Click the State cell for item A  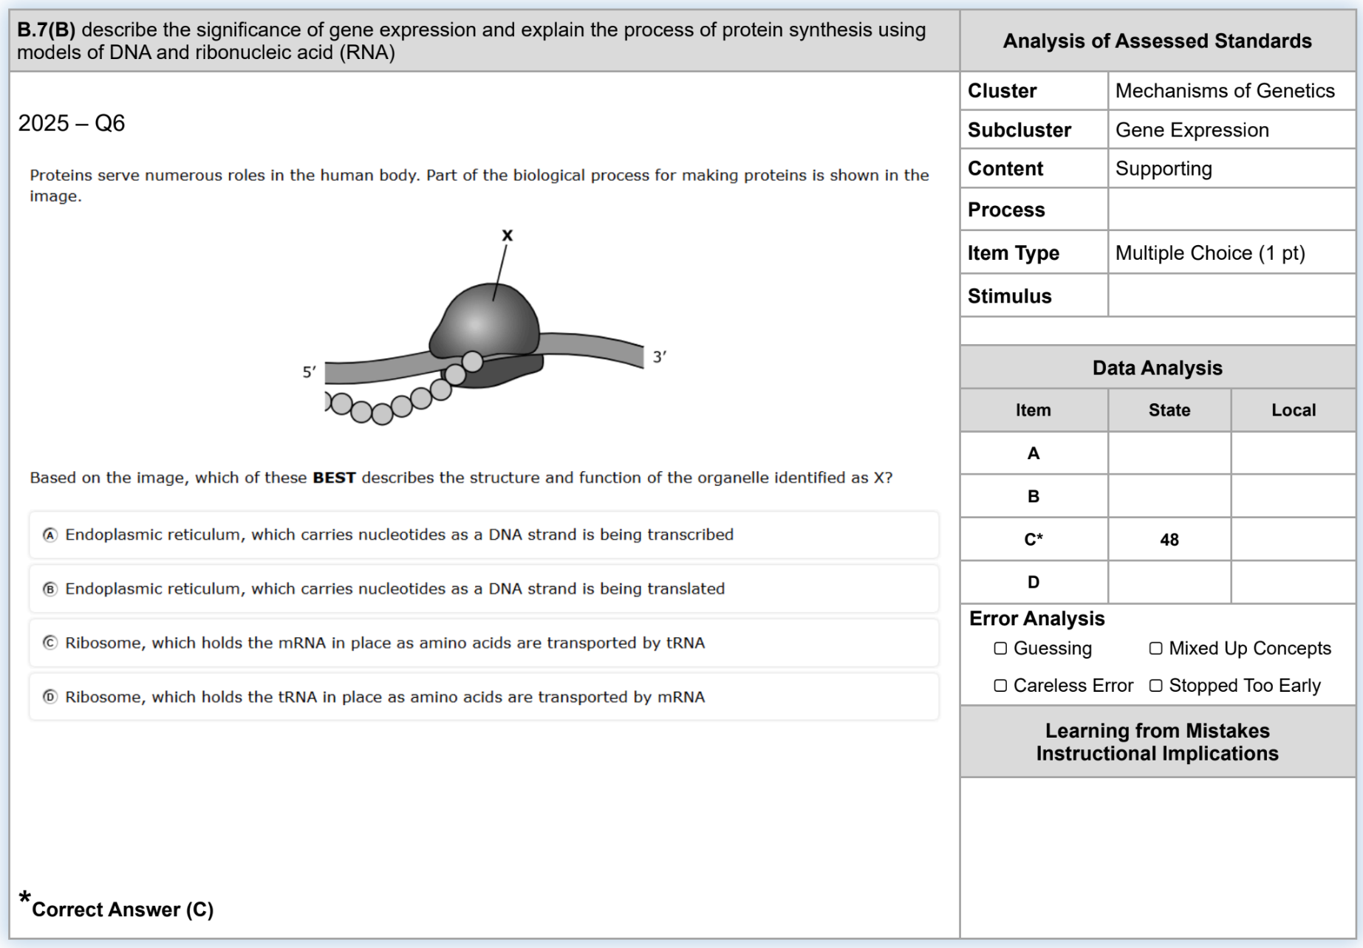[x=1169, y=453]
